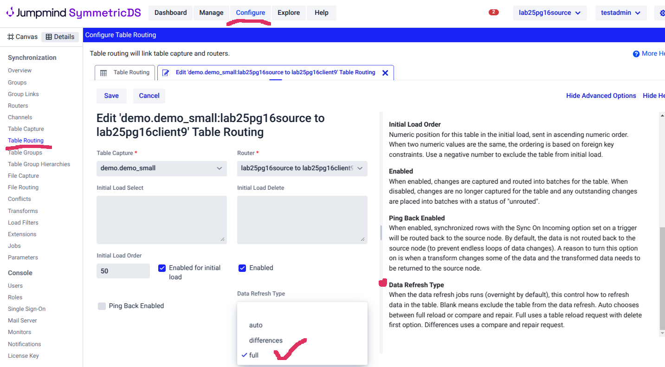Open Load Filters in sidebar
The image size is (665, 367).
coord(23,223)
